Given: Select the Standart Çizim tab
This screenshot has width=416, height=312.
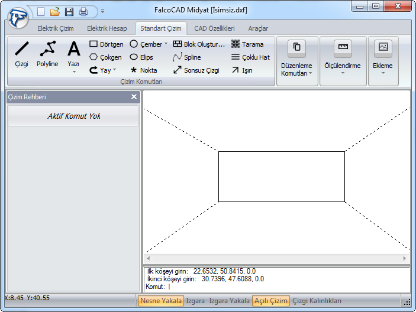Looking at the screenshot, I should click(161, 28).
